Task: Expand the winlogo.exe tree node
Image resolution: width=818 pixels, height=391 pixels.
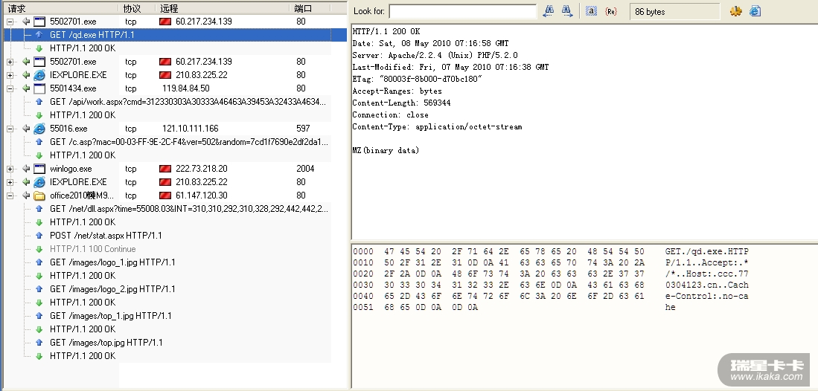Action: pos(10,169)
